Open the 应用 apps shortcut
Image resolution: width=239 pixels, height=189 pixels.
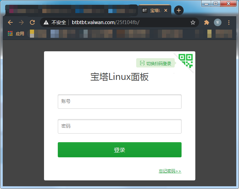click(x=16, y=33)
